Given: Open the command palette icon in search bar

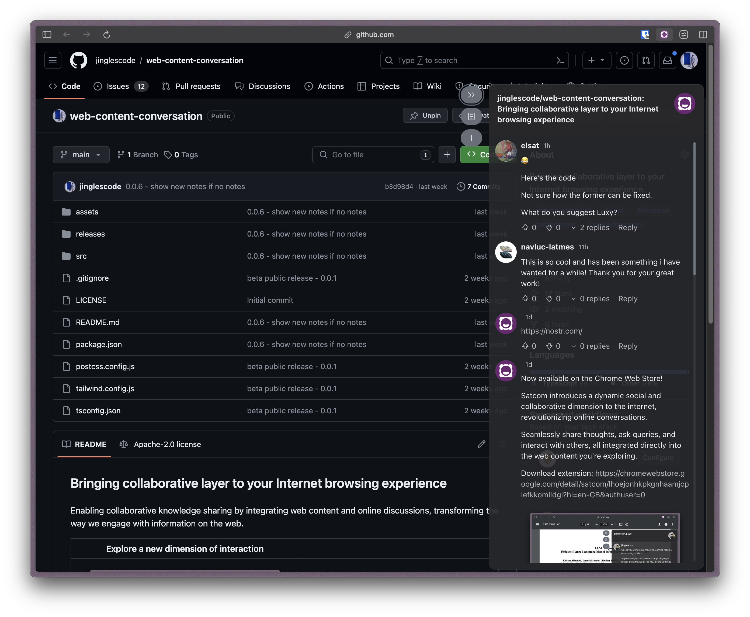Looking at the screenshot, I should (x=560, y=60).
